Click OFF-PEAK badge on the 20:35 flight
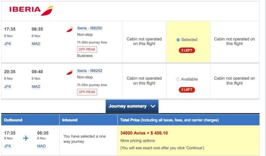This screenshot has width=266, height=156. click(x=87, y=92)
